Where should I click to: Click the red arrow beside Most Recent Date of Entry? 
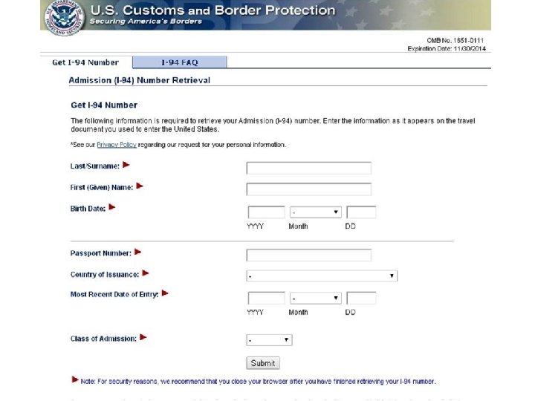coord(165,293)
